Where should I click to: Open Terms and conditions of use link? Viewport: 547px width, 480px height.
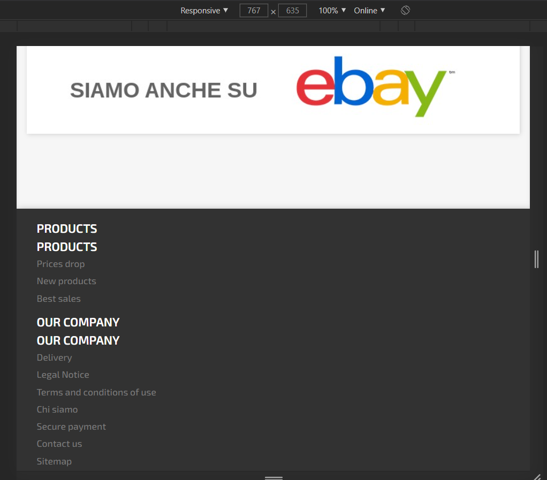pyautogui.click(x=96, y=392)
